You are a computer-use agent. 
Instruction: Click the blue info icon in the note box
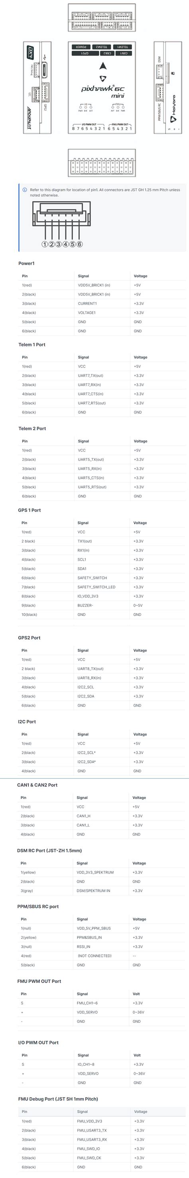25,190
